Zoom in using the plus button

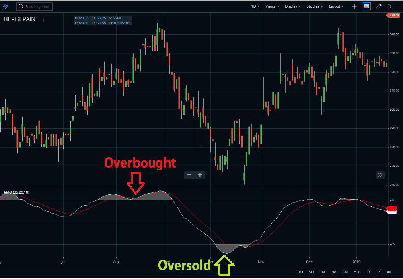pos(200,175)
